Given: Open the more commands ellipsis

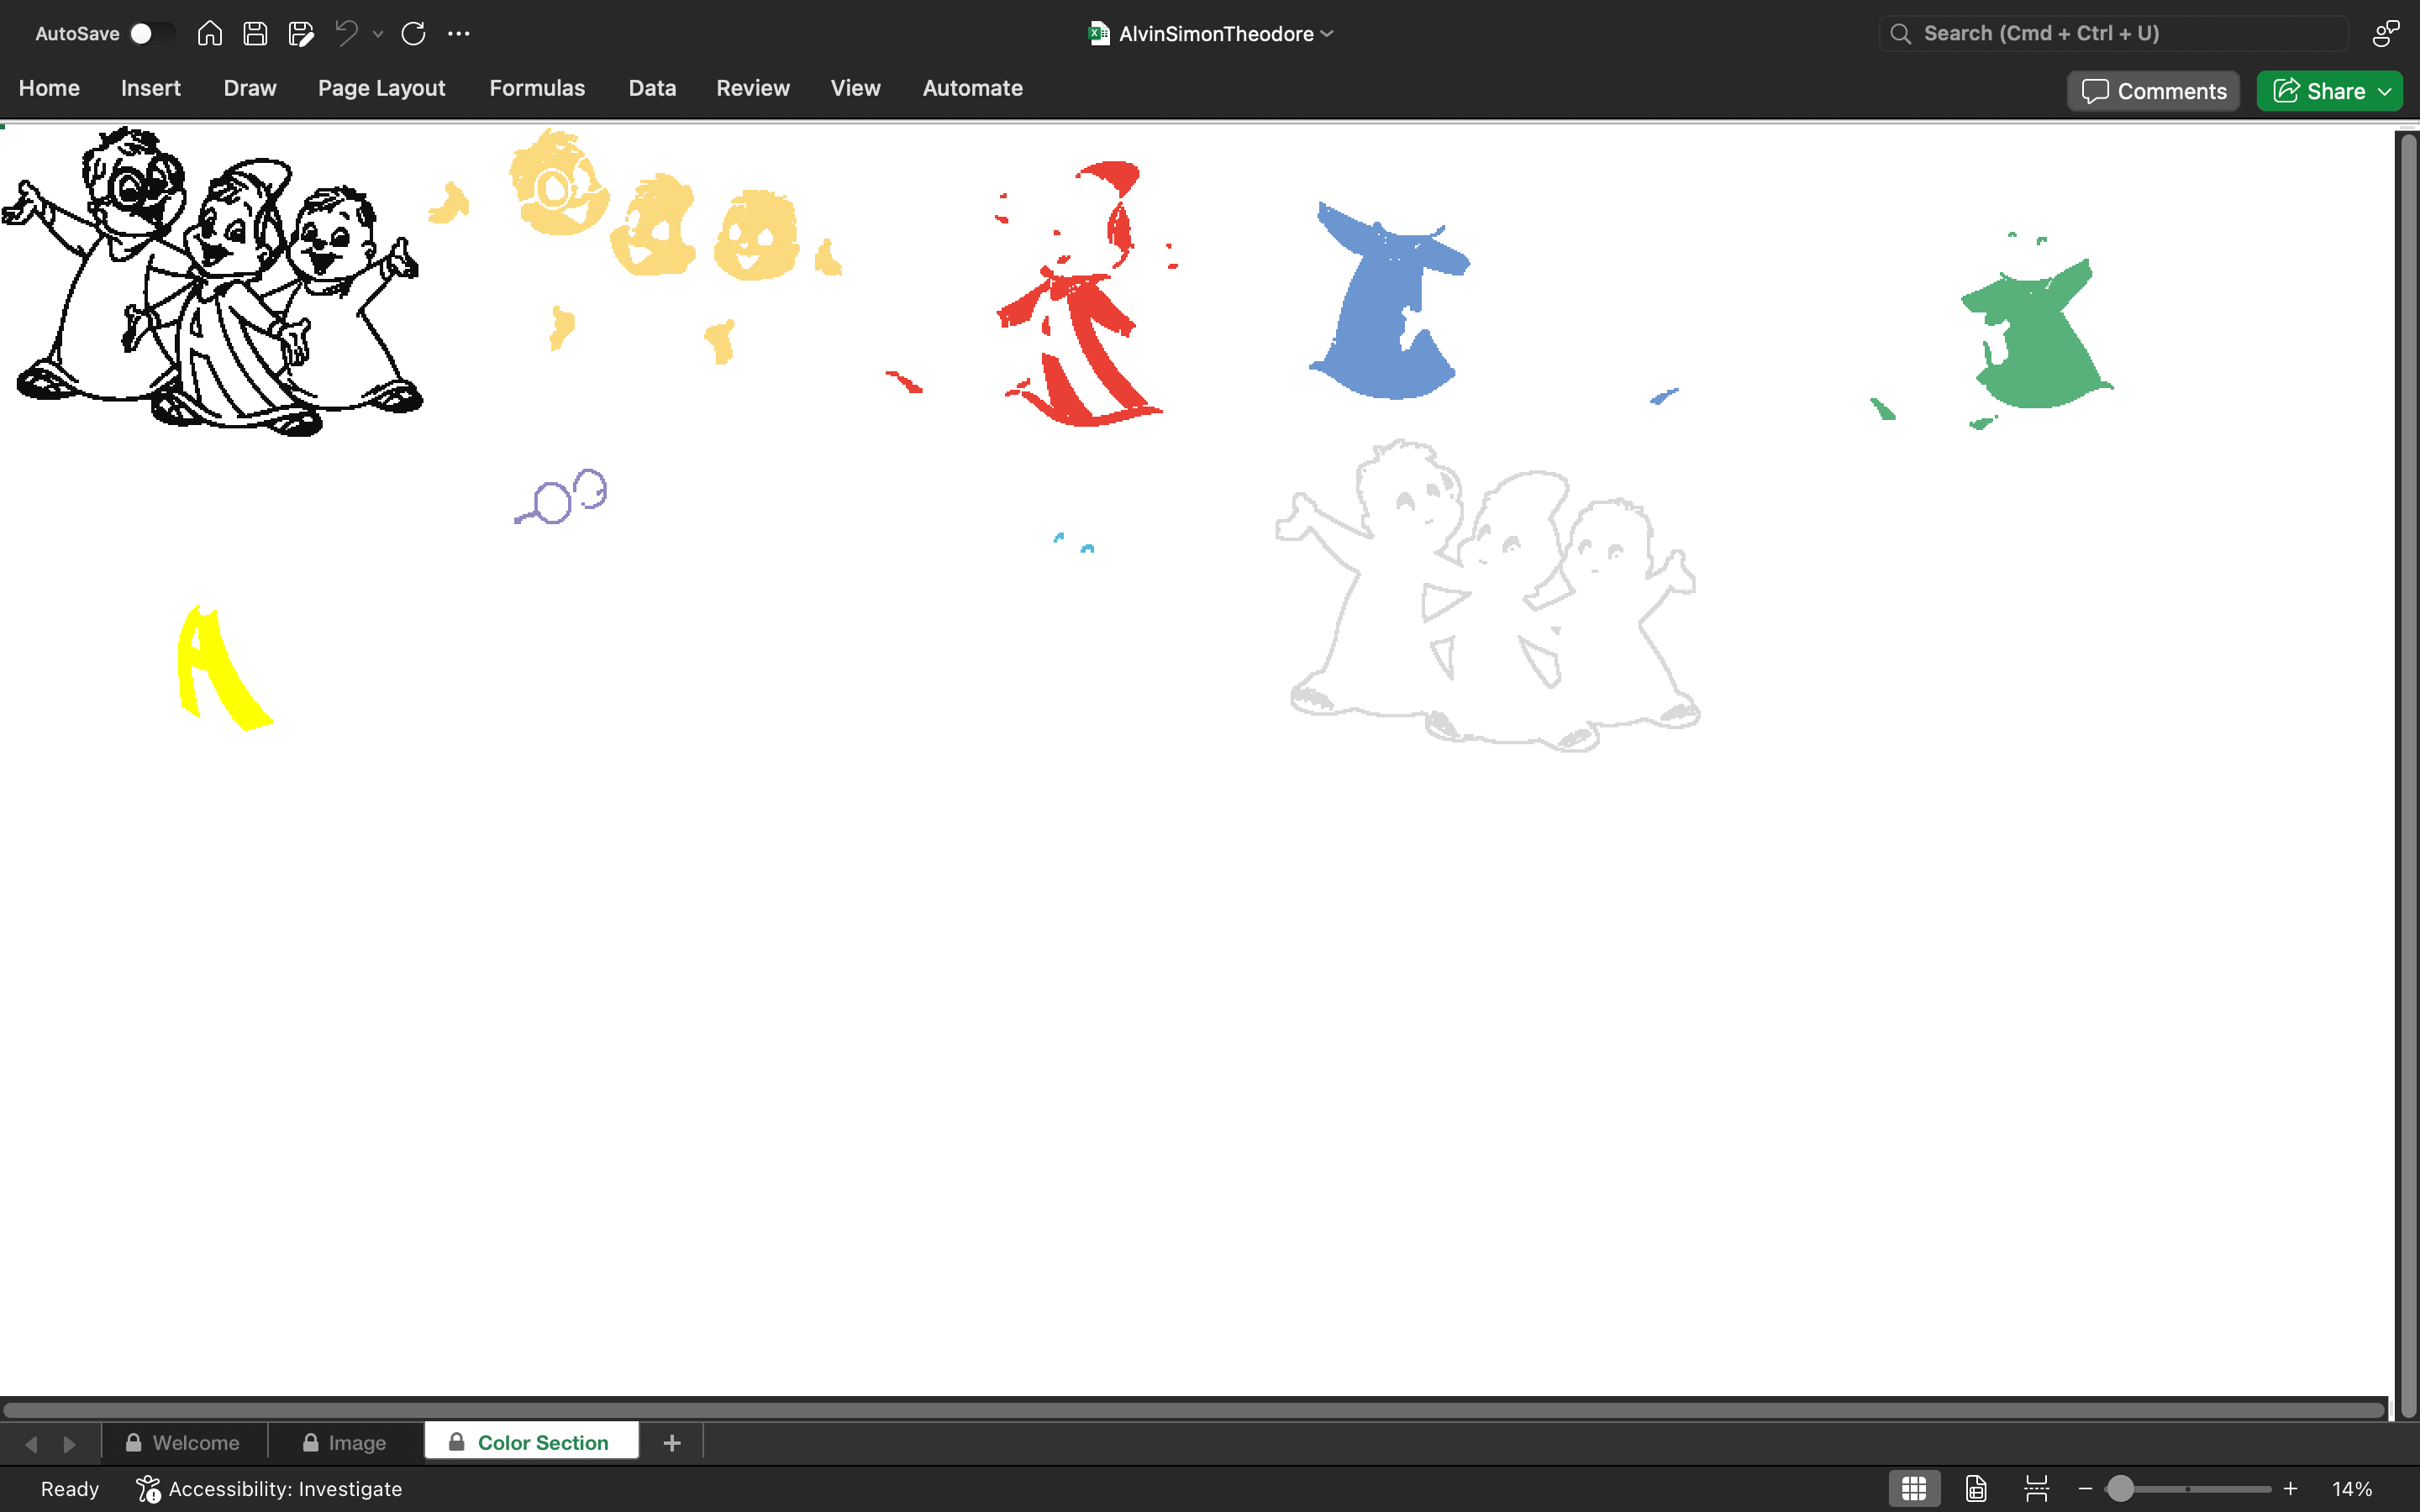Looking at the screenshot, I should (459, 33).
